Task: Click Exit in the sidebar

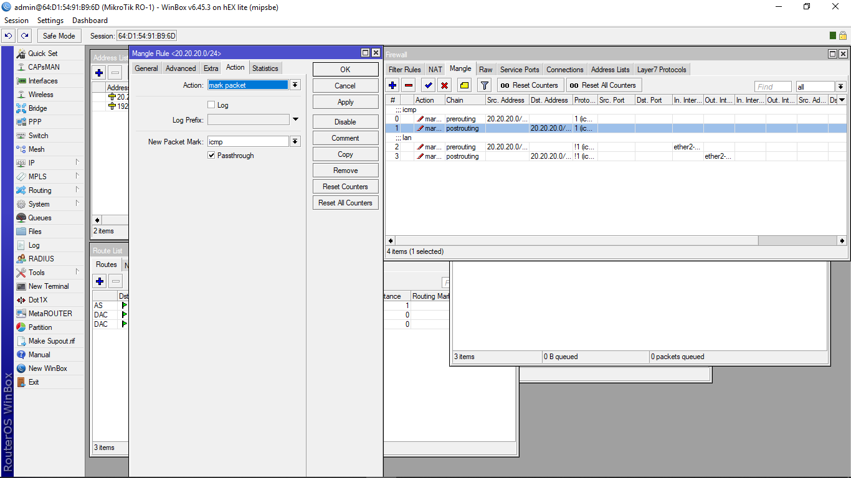Action: point(34,382)
